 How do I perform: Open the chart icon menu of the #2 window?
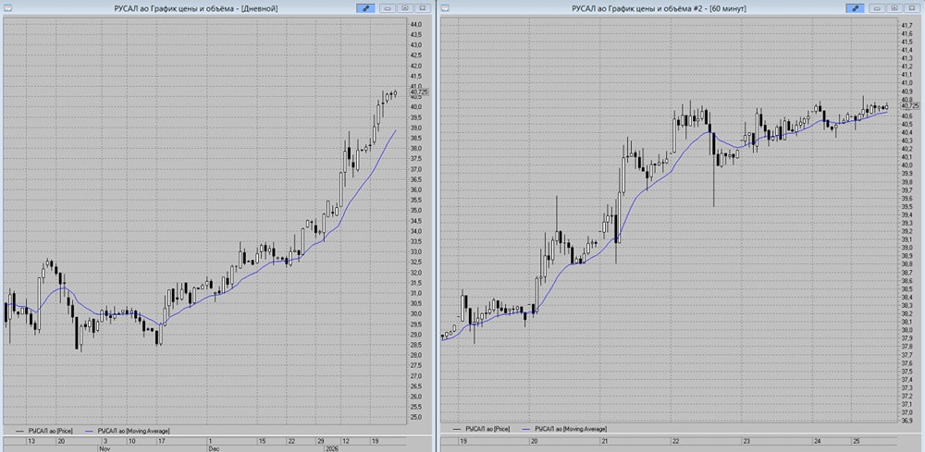coord(445,8)
